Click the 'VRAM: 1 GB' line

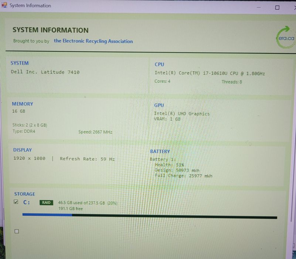(167, 119)
